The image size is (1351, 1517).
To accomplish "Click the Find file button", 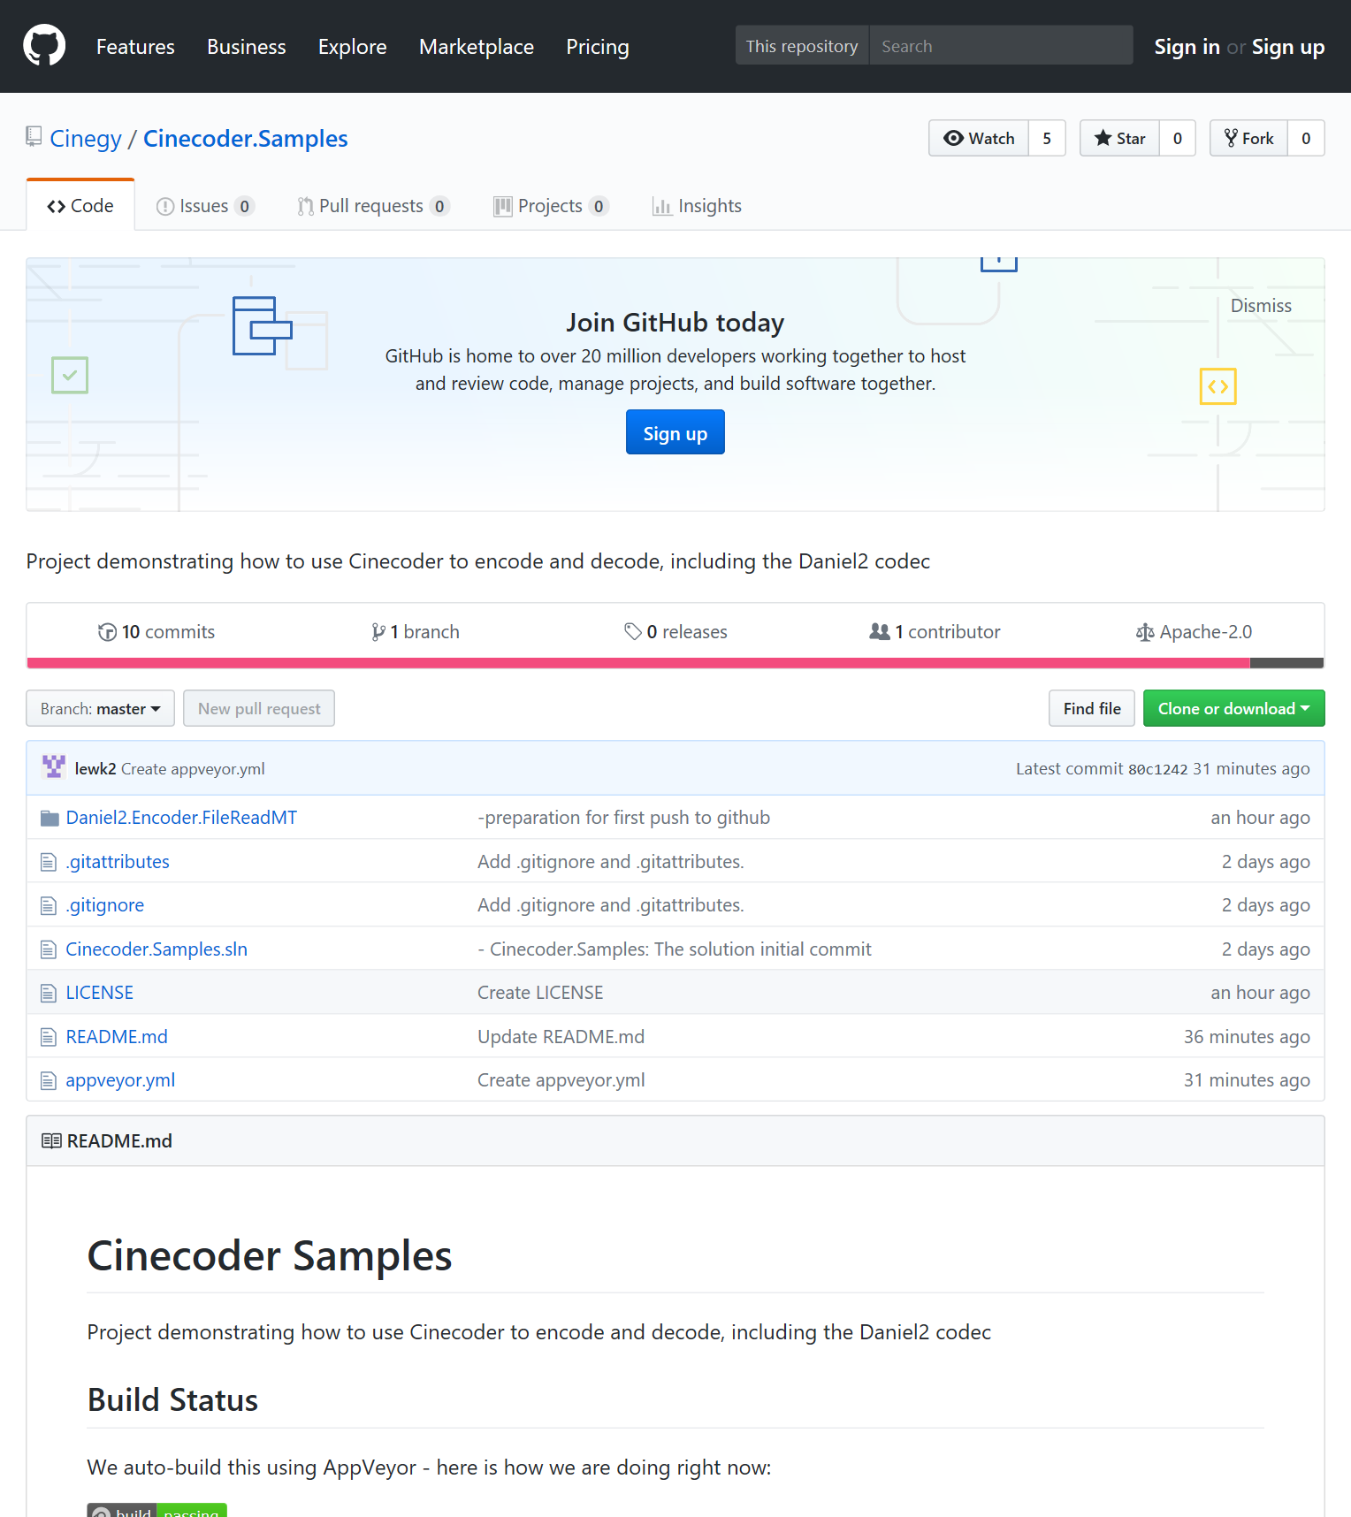I will tap(1092, 708).
